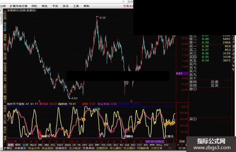
Task: Select the 财务透视 sidebar tab
Action: (x=5, y=67)
